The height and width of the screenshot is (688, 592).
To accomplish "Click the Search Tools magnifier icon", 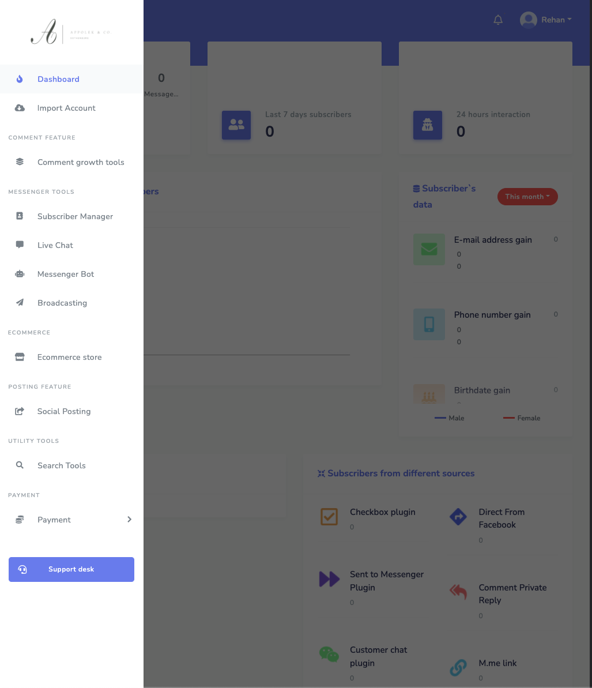I will point(20,465).
